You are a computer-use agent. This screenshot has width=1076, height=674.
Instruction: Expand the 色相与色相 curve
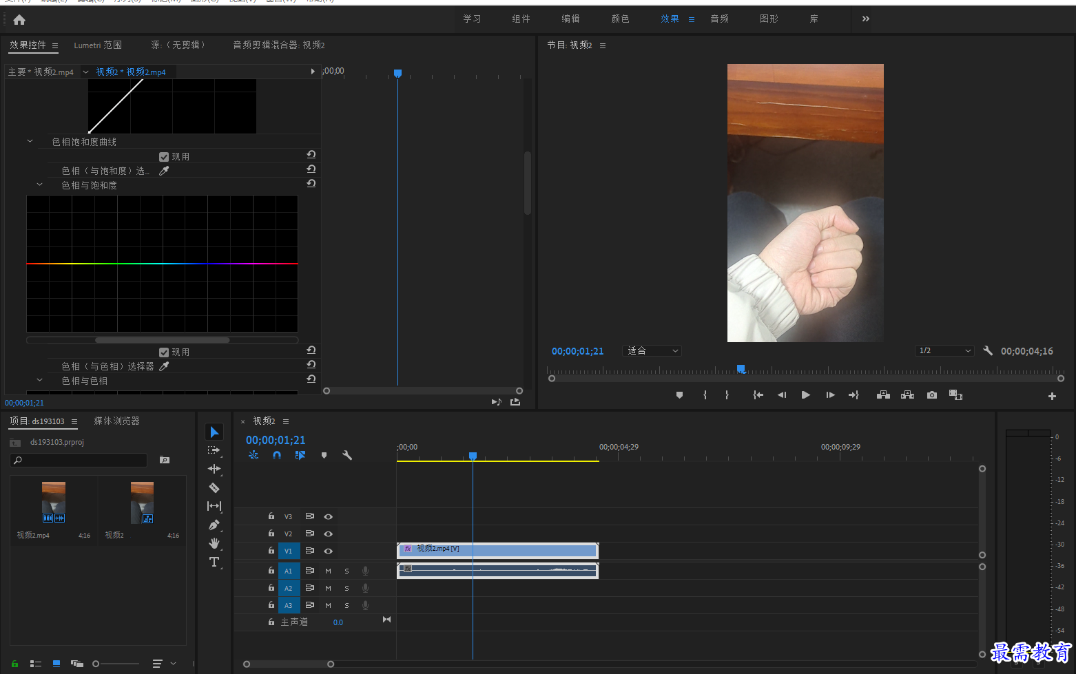[39, 380]
